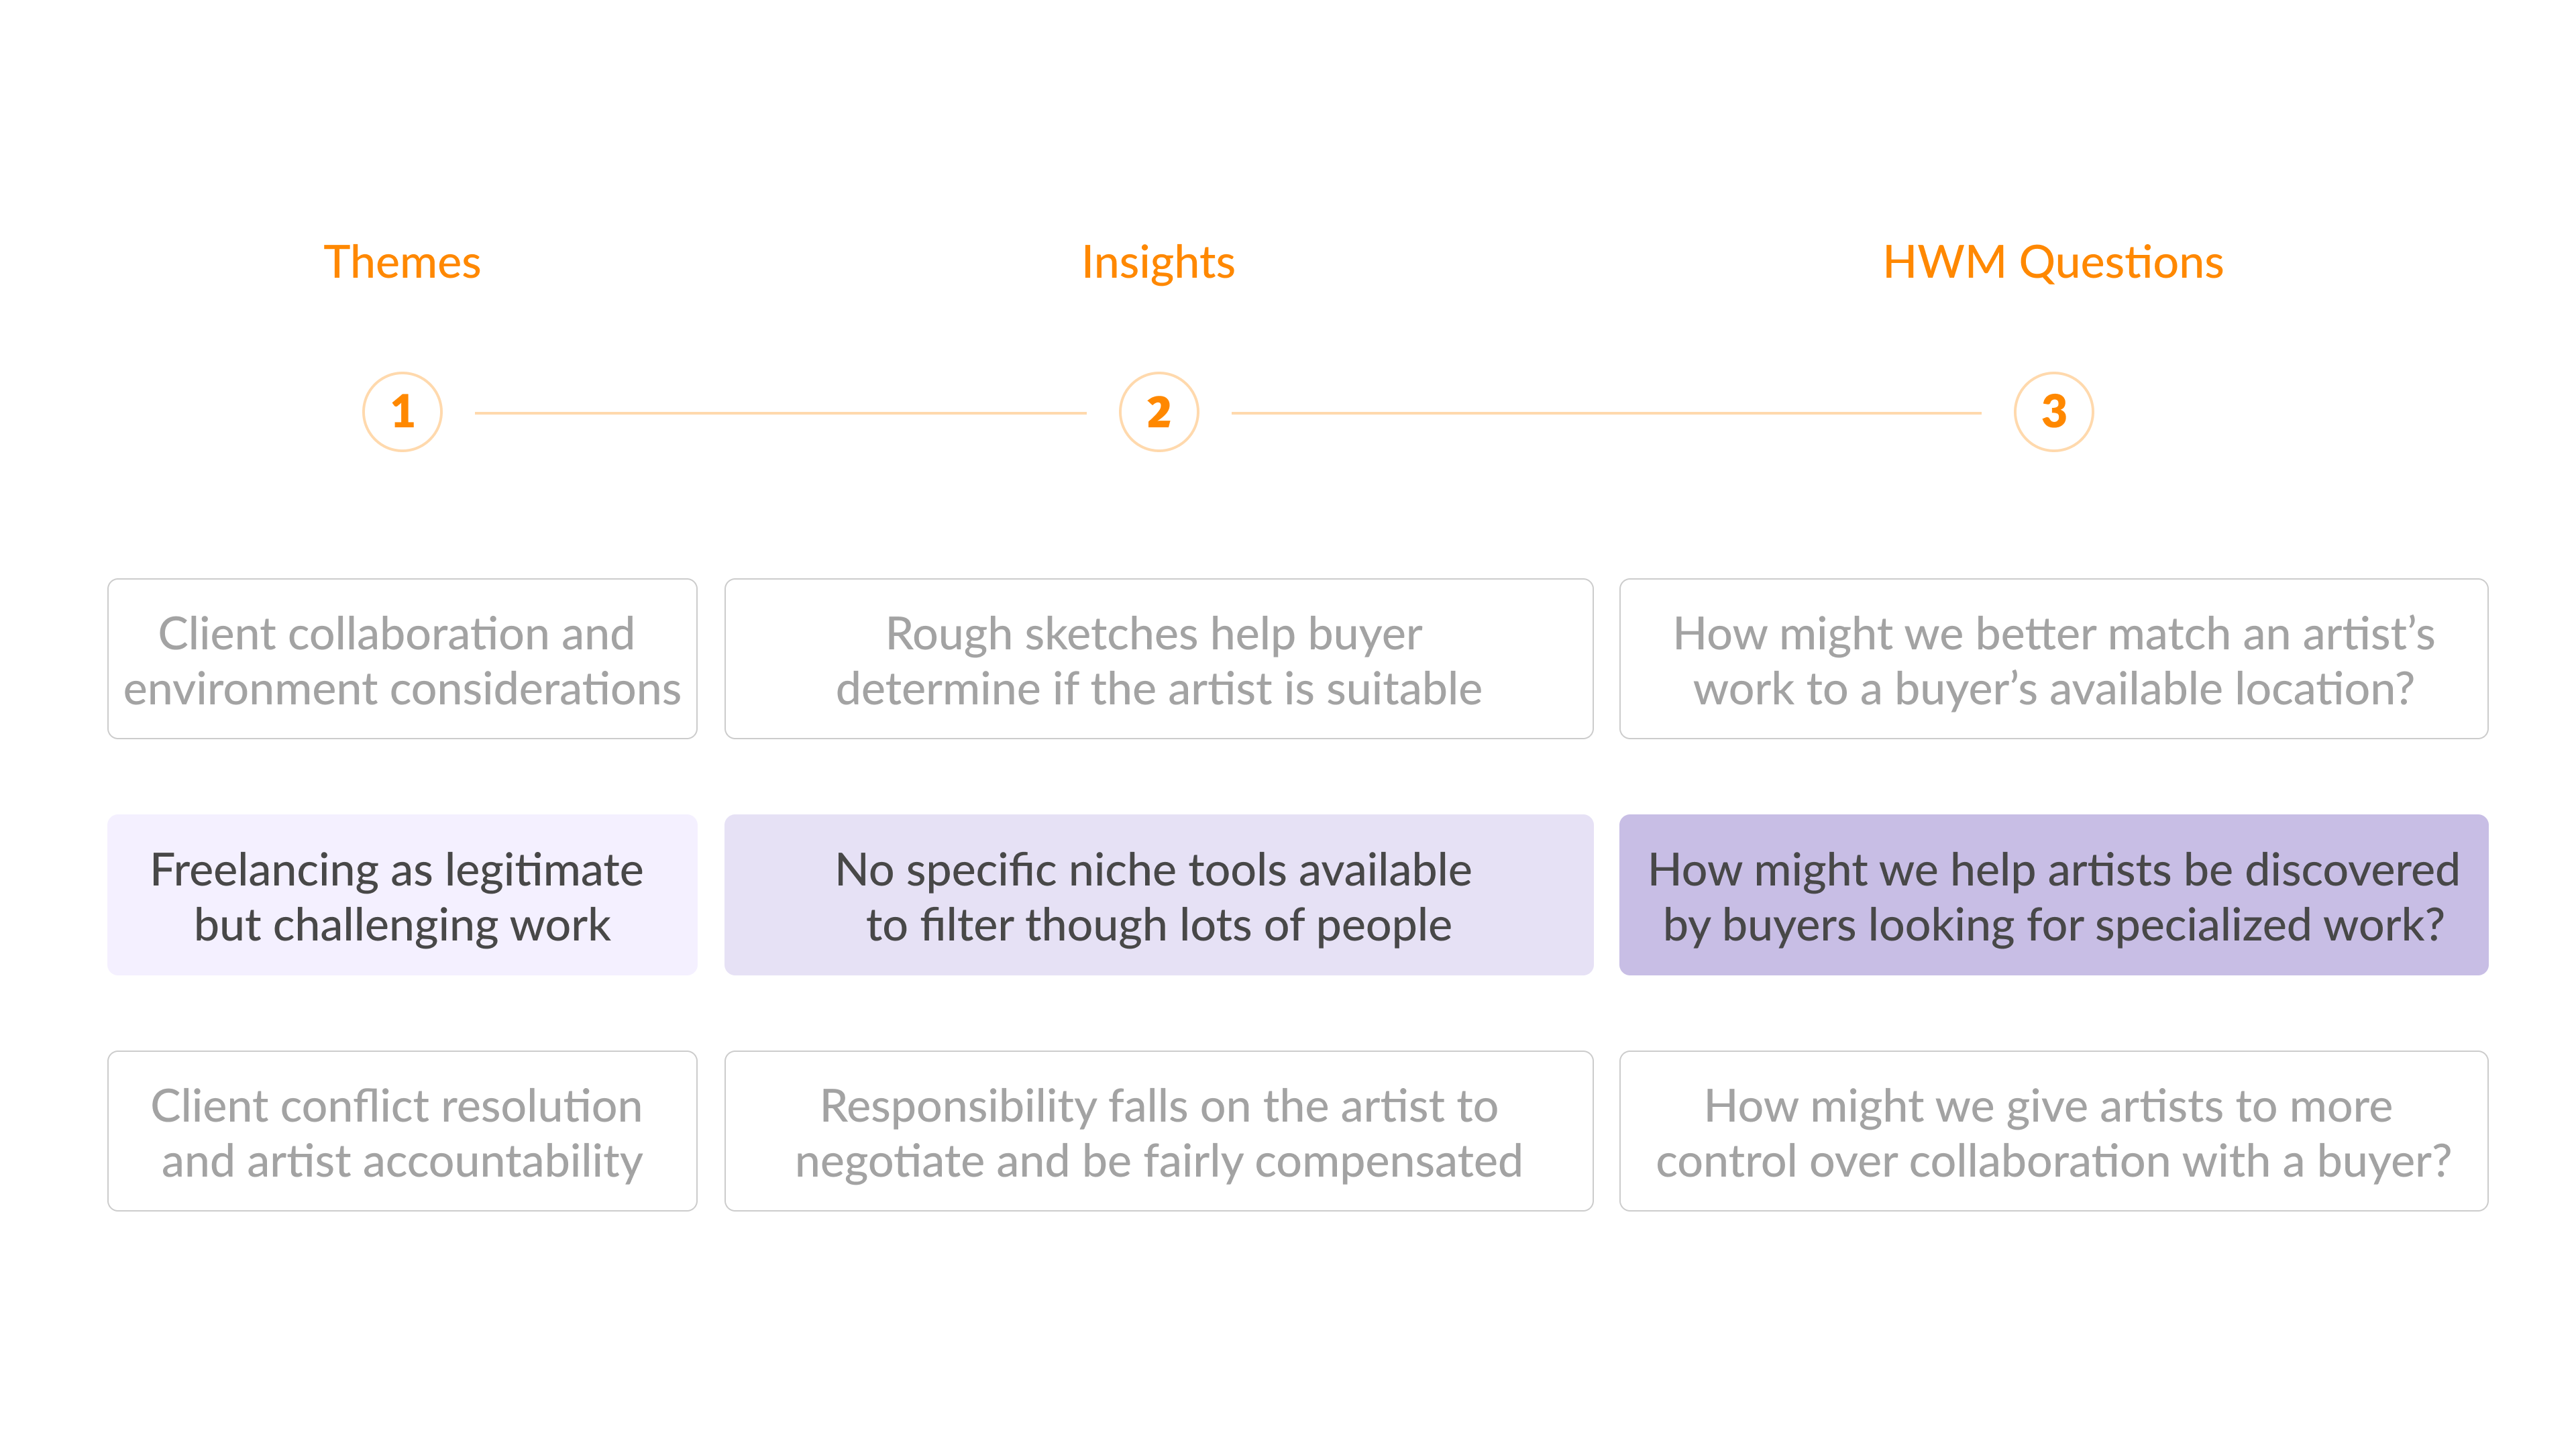Click the Client collaboration and environment considerations card
Screen dimensions: 2576x1449
click(x=402, y=659)
